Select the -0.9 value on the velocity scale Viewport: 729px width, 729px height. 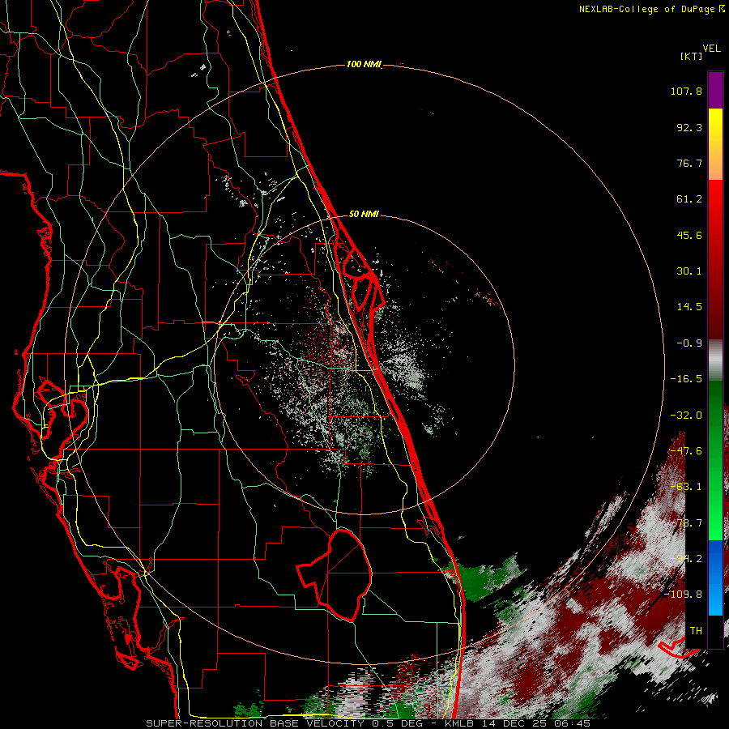pos(689,343)
